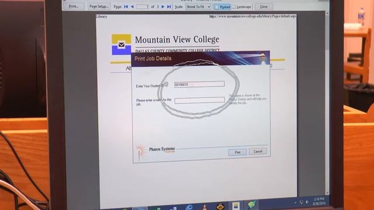Screen dimensions: 374x210
Task: Click the job name input field
Action: coord(199,100)
